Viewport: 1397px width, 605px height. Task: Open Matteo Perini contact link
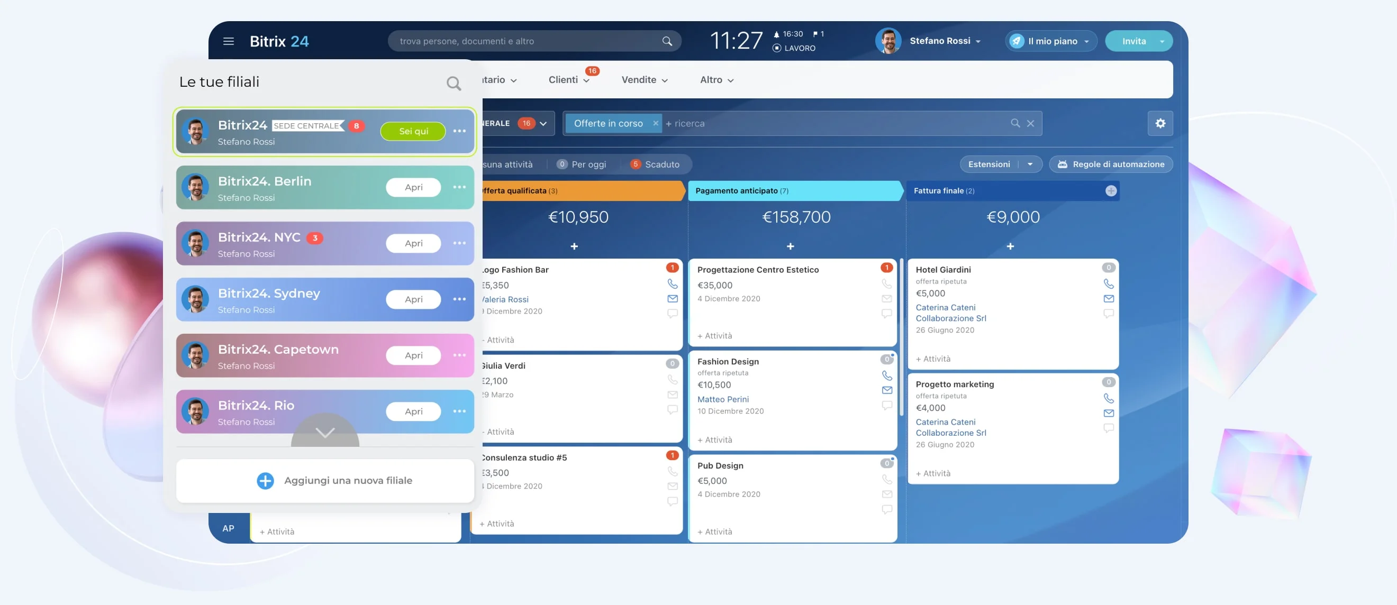[723, 399]
